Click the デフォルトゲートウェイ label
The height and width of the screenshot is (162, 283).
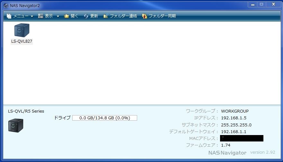tap(194, 132)
